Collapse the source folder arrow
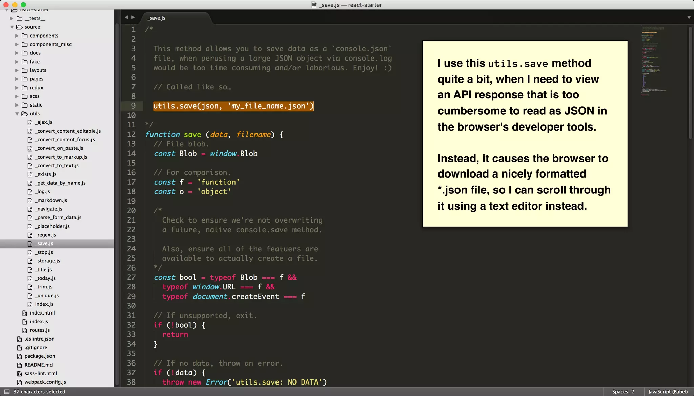This screenshot has width=694, height=396. 12,27
